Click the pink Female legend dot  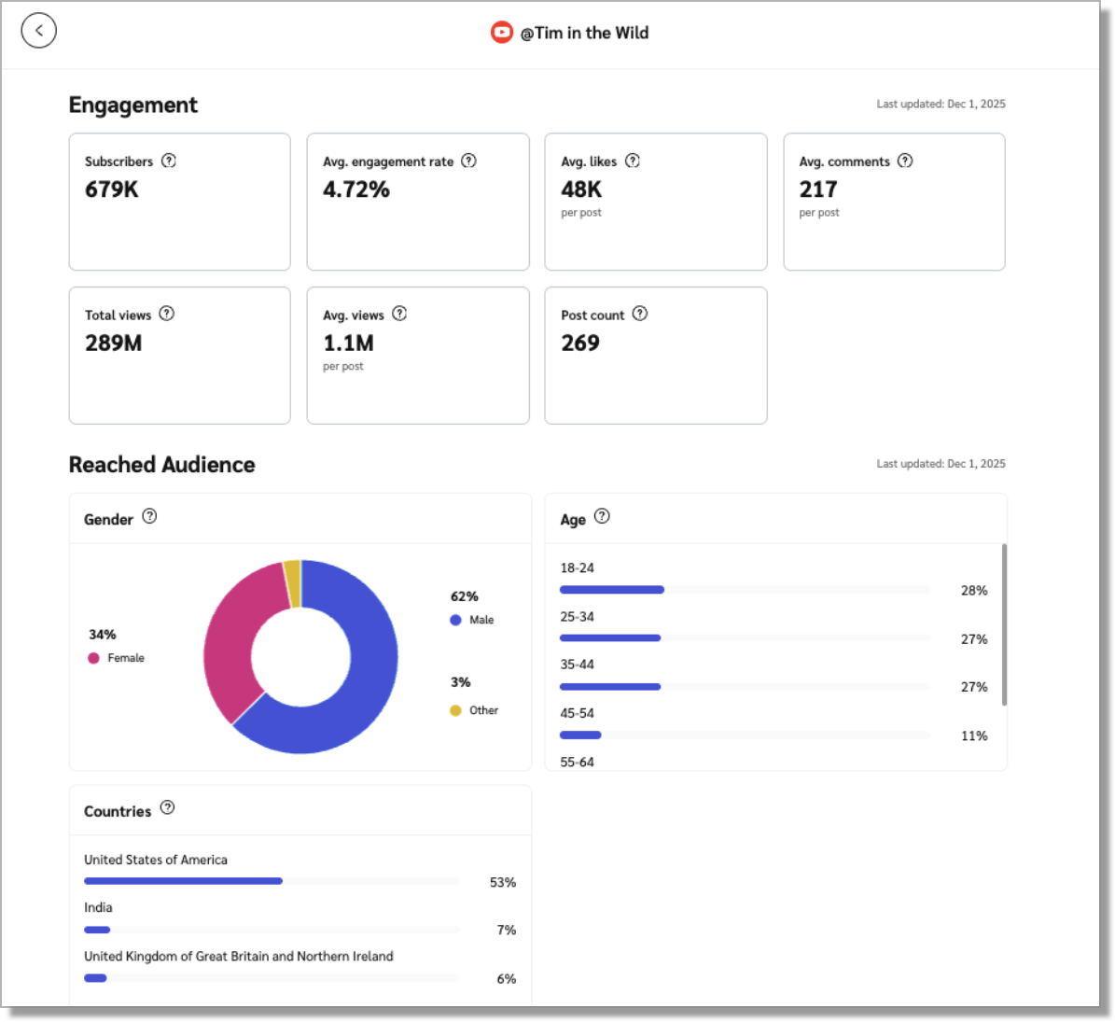tap(93, 658)
